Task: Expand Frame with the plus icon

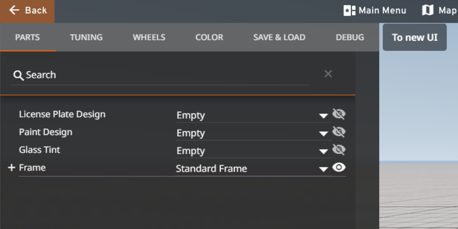Action: tap(11, 168)
